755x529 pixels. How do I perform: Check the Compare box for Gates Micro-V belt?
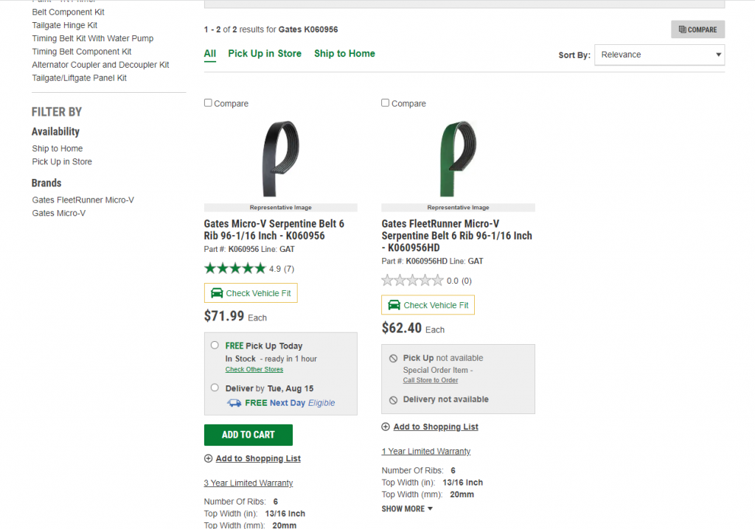point(208,102)
